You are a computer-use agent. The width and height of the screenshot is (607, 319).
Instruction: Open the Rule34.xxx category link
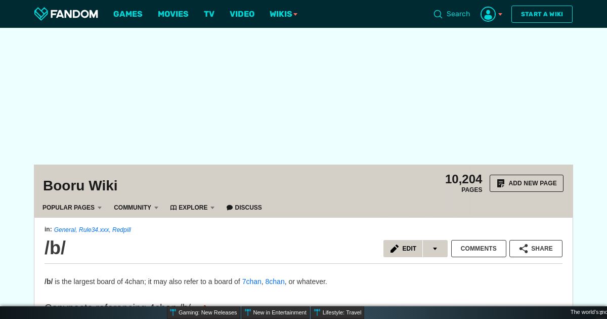click(94, 230)
